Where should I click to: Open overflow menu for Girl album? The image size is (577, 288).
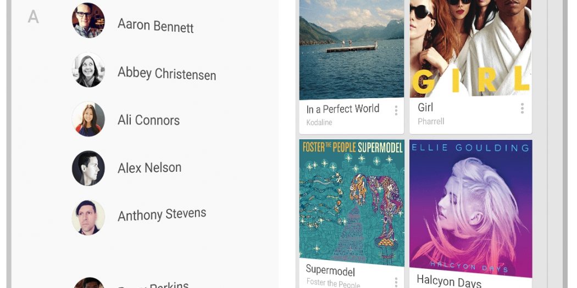(x=522, y=109)
